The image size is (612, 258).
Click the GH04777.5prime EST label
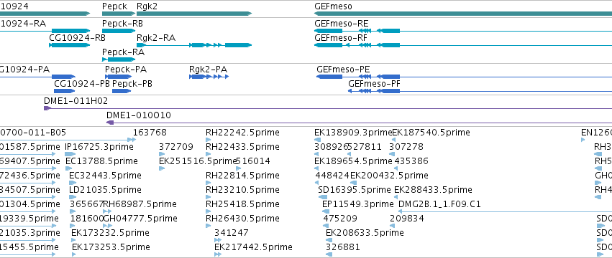pyautogui.click(x=140, y=219)
